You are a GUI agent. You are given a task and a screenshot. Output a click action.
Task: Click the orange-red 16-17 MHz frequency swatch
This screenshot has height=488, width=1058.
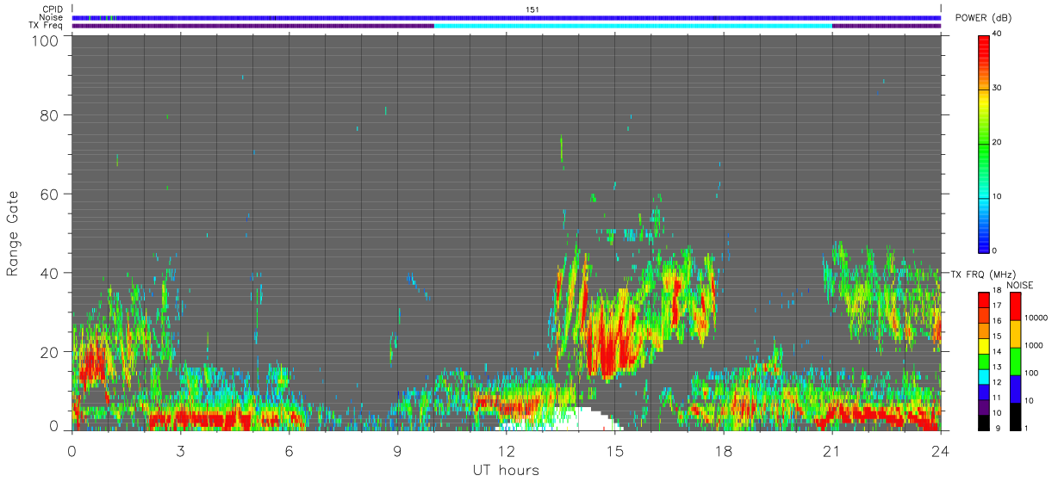pos(983,314)
